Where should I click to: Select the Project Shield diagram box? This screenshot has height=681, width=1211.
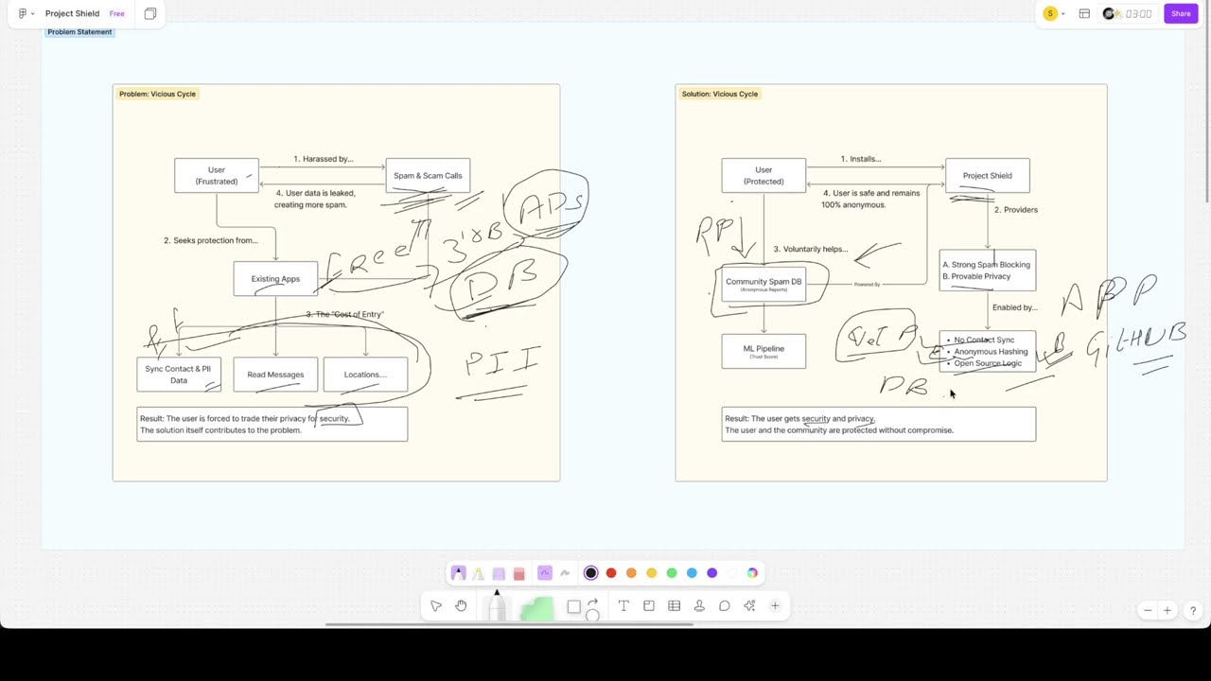click(x=988, y=176)
